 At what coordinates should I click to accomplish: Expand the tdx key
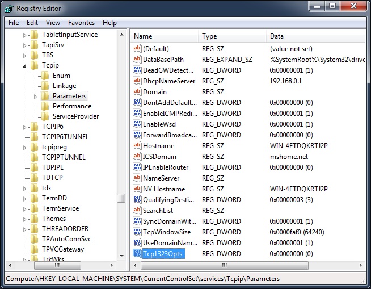pyautogui.click(x=24, y=189)
